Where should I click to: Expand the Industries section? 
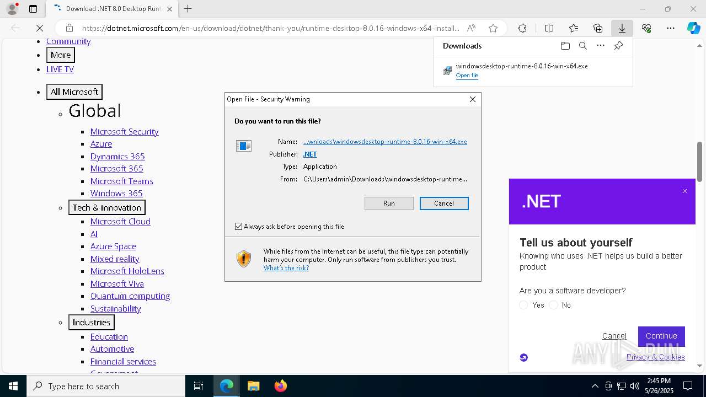92,323
